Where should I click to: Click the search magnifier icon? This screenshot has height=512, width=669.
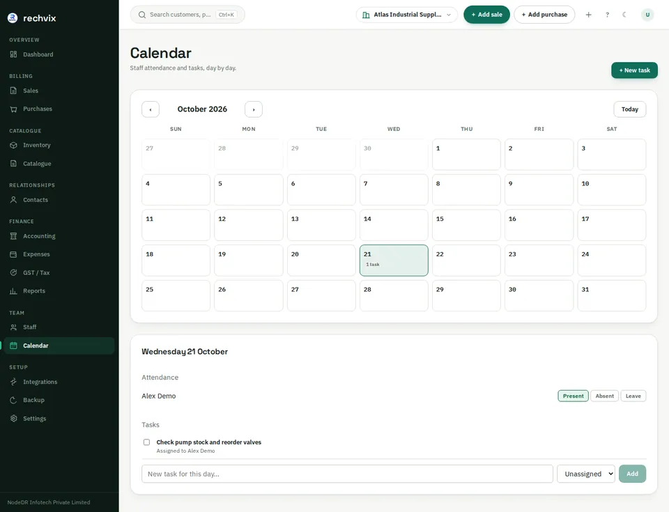coord(142,15)
